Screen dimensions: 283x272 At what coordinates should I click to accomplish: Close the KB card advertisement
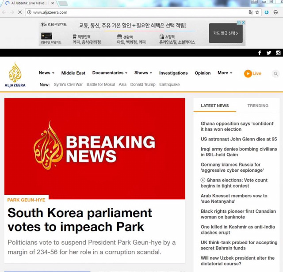coord(243,23)
